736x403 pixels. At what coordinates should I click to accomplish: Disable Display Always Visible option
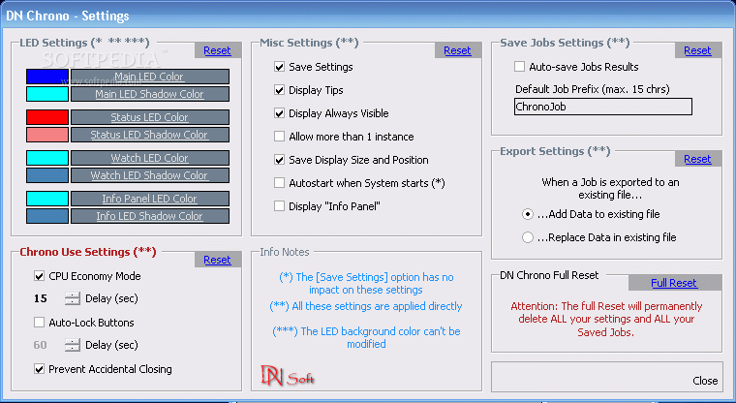point(279,113)
